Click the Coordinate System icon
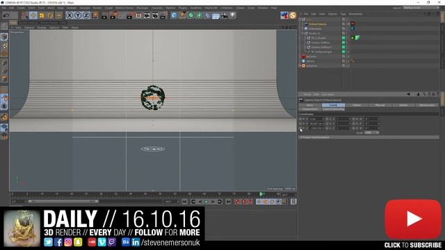 pos(95,15)
